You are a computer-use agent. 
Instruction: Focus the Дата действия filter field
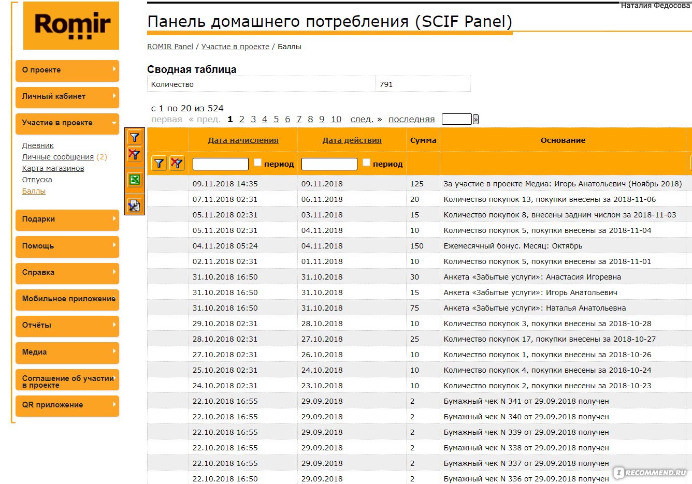coord(329,164)
